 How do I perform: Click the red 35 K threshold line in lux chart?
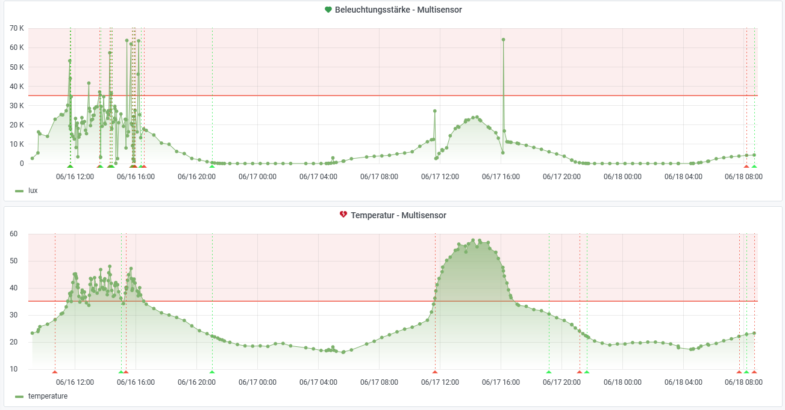[393, 96]
